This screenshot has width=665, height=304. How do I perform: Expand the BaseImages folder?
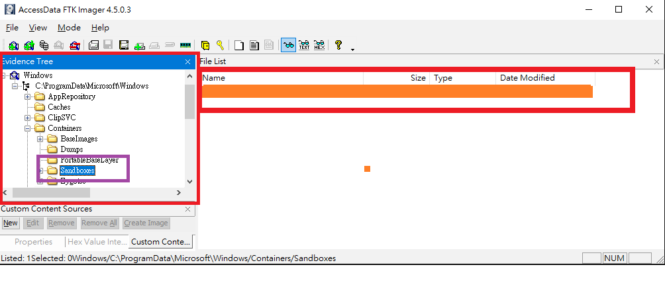coord(40,139)
